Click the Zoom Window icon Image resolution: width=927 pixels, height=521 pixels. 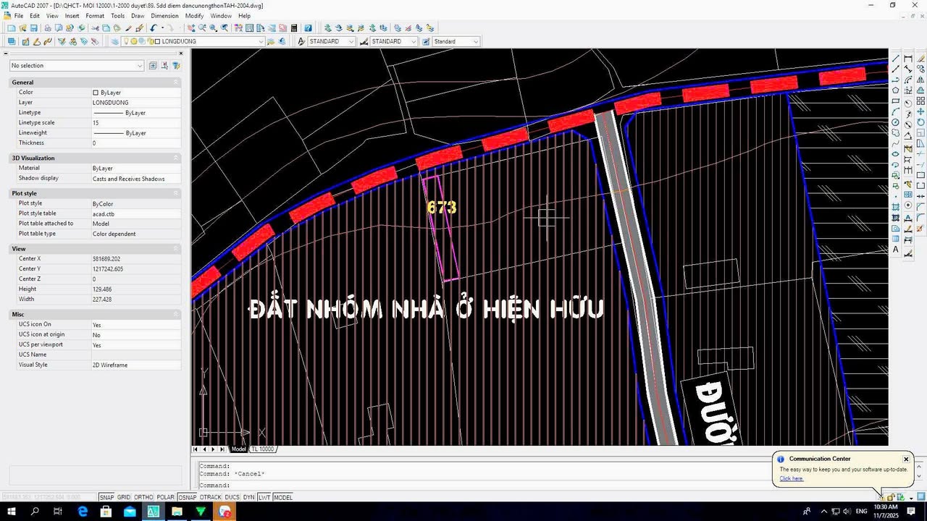click(212, 28)
